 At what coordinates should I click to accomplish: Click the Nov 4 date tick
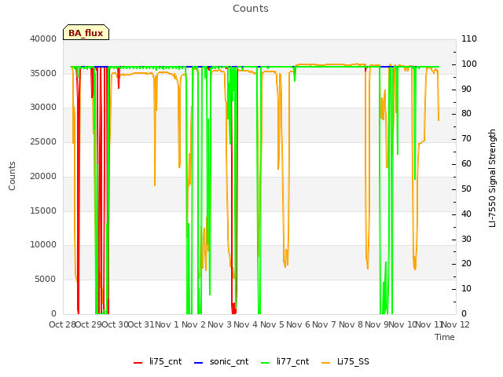pos(246,324)
